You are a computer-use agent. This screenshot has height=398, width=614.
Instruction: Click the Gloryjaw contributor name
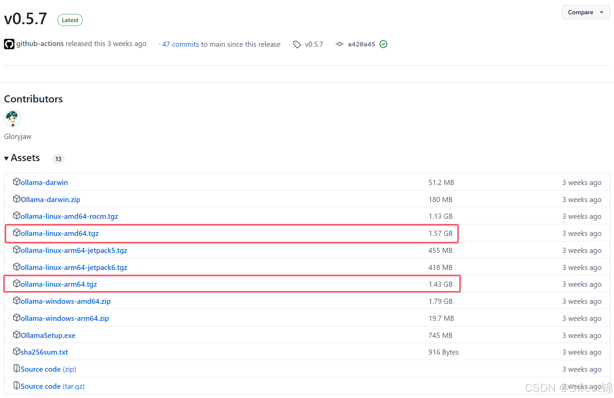tap(17, 137)
